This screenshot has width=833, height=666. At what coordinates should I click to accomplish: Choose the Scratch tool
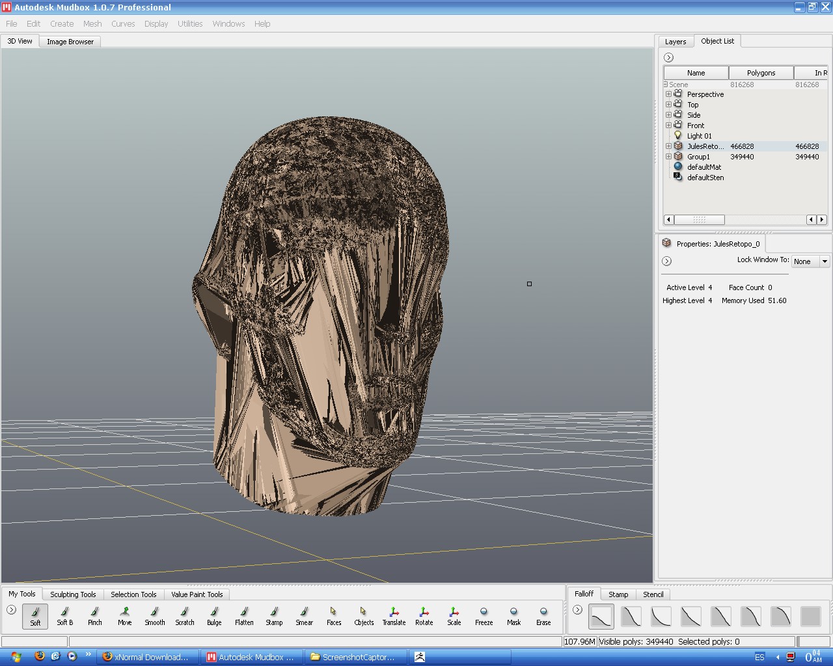click(185, 615)
